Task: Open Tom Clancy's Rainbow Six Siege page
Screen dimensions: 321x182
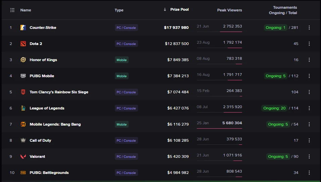Action: click(59, 92)
